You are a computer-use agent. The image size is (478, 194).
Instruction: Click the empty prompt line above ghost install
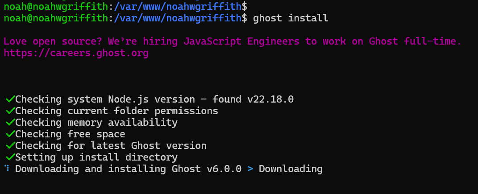click(x=125, y=6)
